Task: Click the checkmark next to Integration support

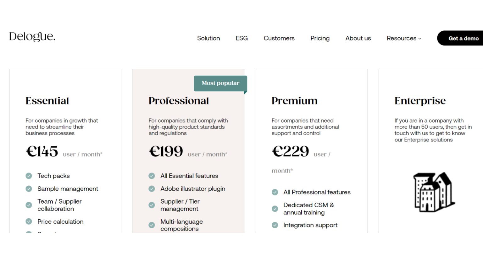Action: tap(275, 225)
